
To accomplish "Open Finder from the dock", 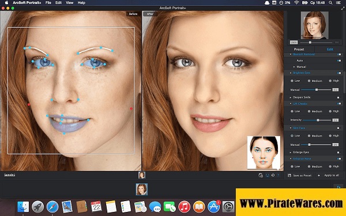I will tap(23, 207).
